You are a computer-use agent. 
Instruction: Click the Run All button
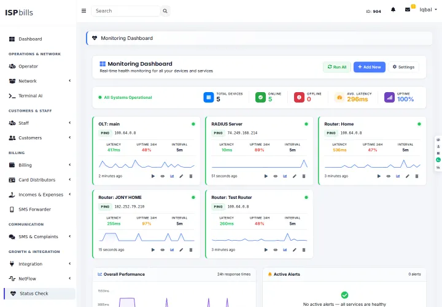tap(337, 67)
